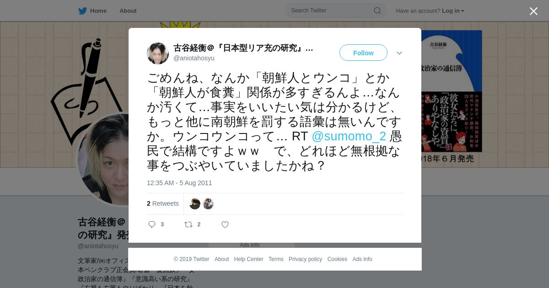Click the search magnifier icon
The image size is (549, 288).
[x=377, y=11]
